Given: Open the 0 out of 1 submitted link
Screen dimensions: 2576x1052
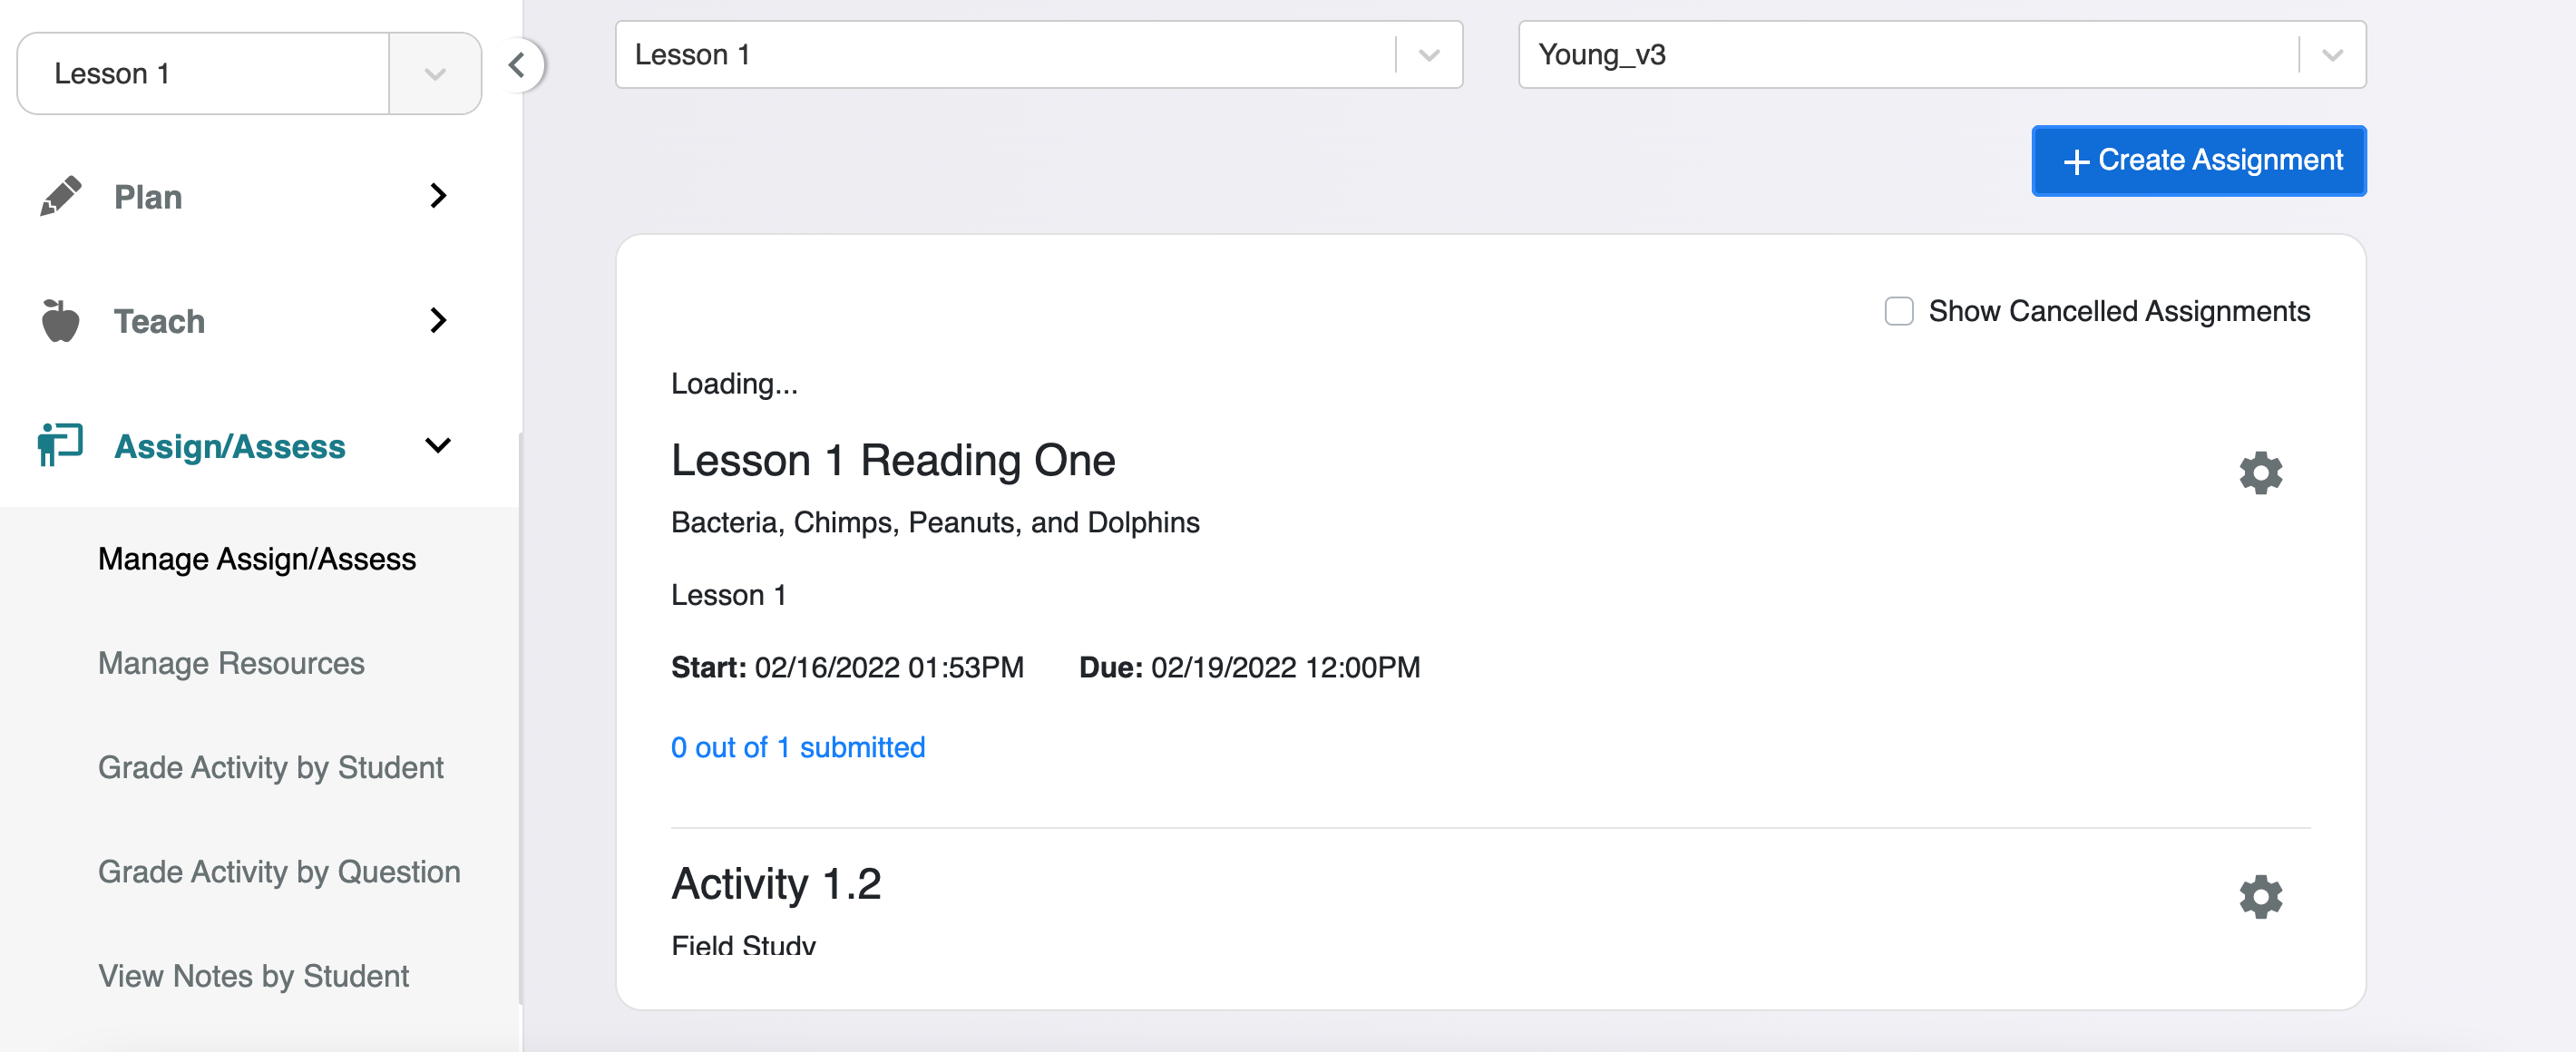Looking at the screenshot, I should tap(797, 746).
